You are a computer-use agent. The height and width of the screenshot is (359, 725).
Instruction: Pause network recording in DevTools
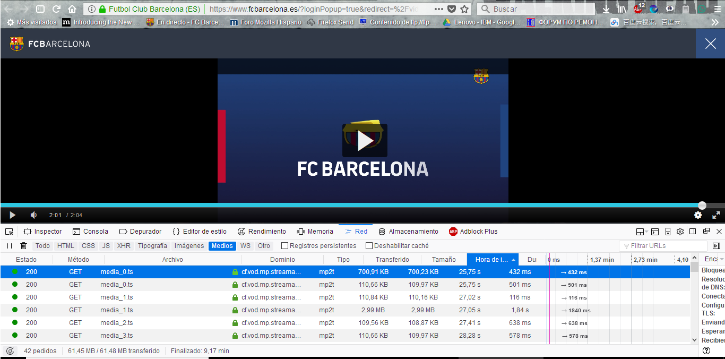pyautogui.click(x=10, y=246)
